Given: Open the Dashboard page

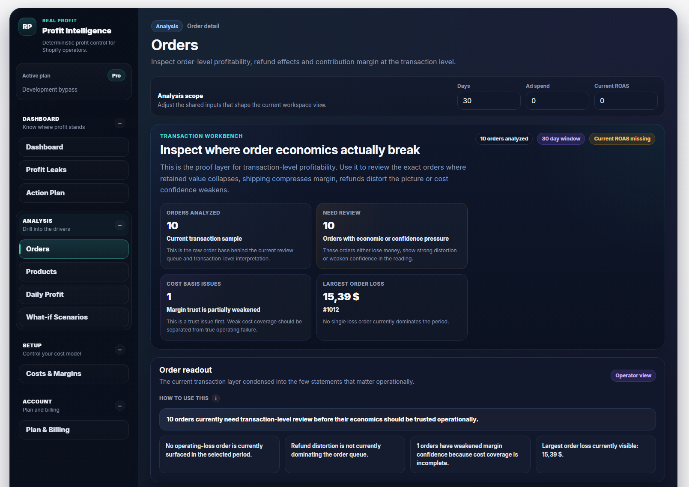Looking at the screenshot, I should [74, 147].
